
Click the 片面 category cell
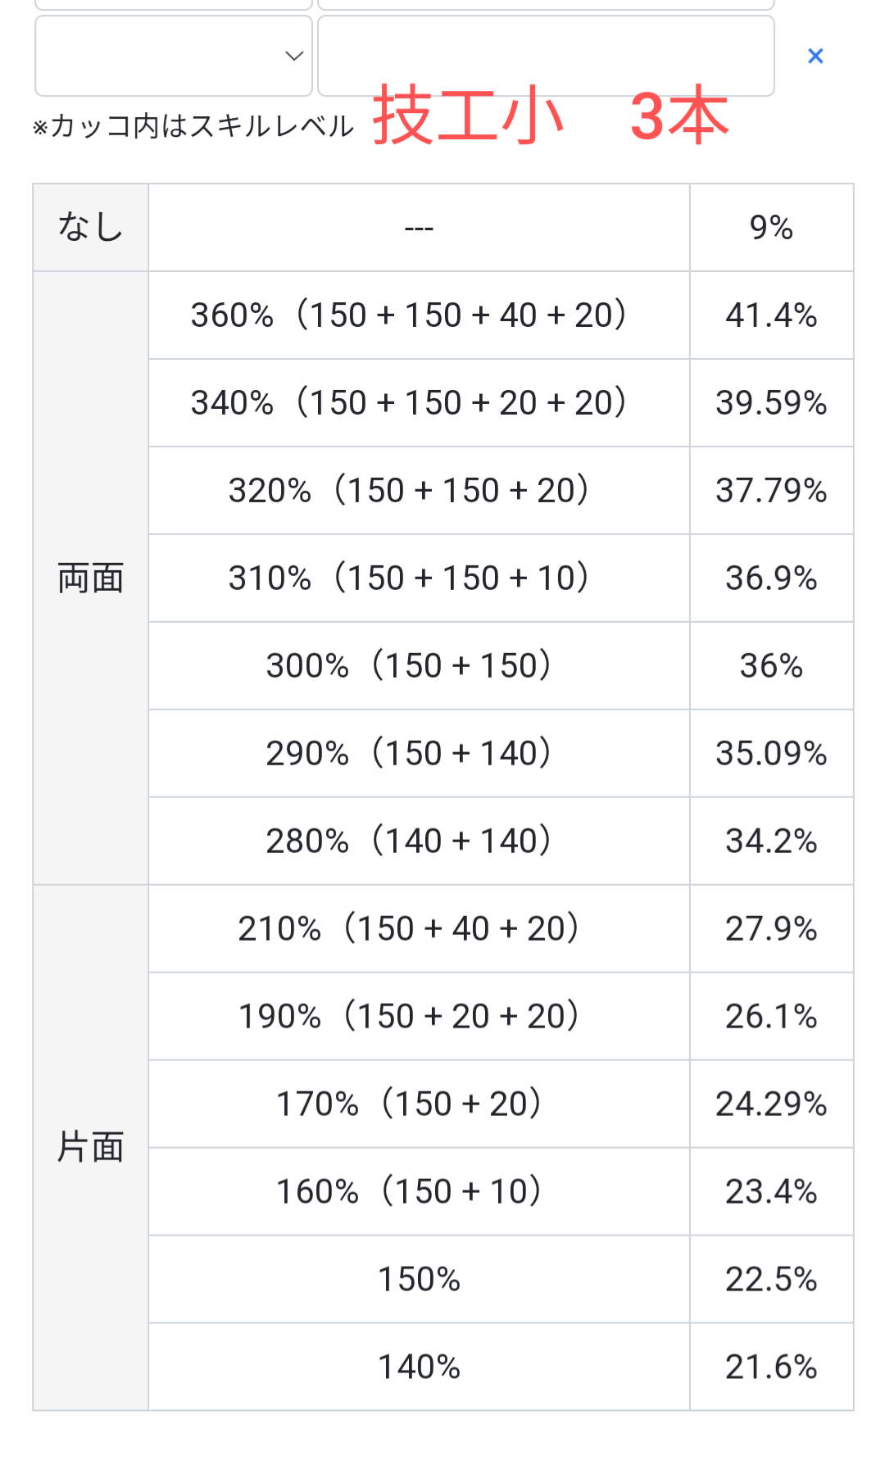pos(90,1147)
